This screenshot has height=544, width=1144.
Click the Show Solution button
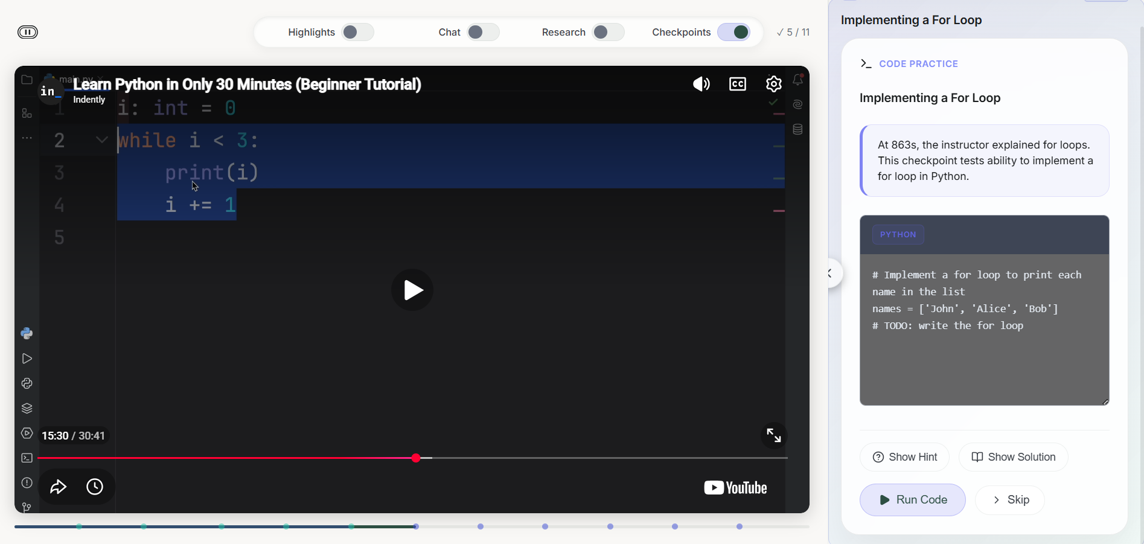tap(1013, 457)
